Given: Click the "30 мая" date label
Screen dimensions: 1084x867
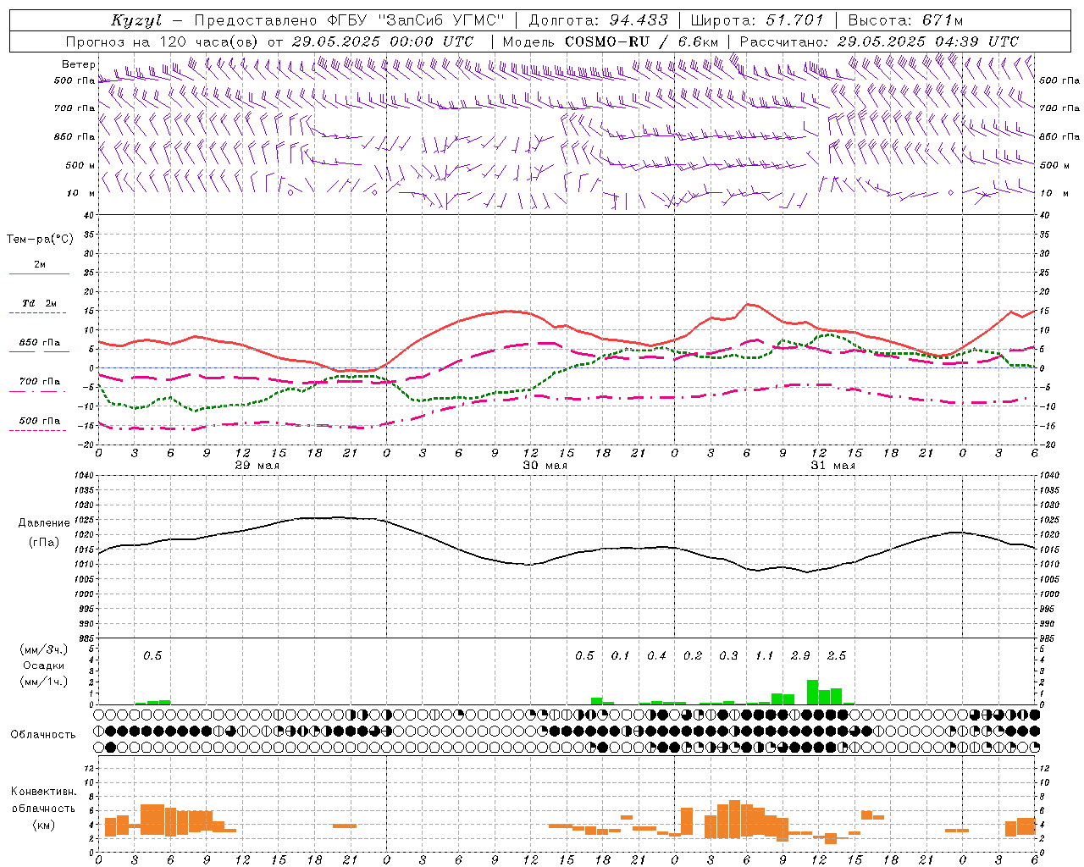Looking at the screenshot, I should 545,466.
